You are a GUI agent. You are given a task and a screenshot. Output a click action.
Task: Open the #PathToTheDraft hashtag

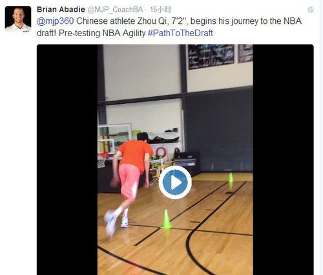(x=180, y=33)
